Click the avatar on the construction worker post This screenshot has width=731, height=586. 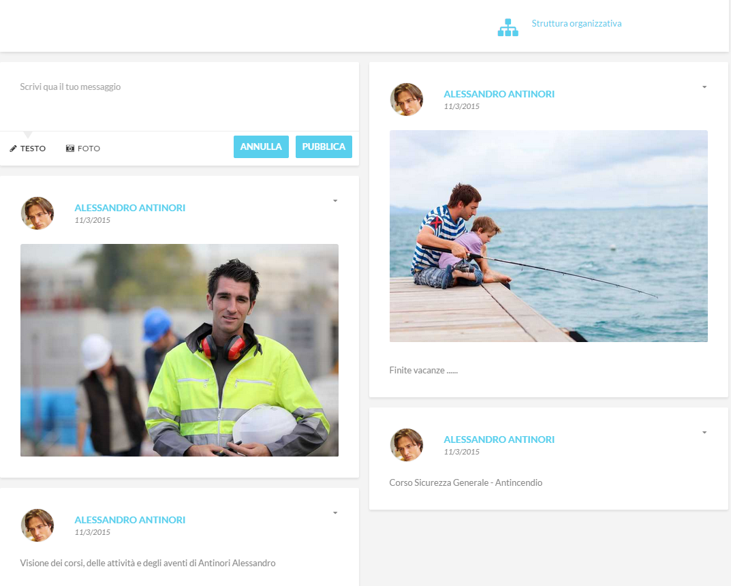click(37, 213)
